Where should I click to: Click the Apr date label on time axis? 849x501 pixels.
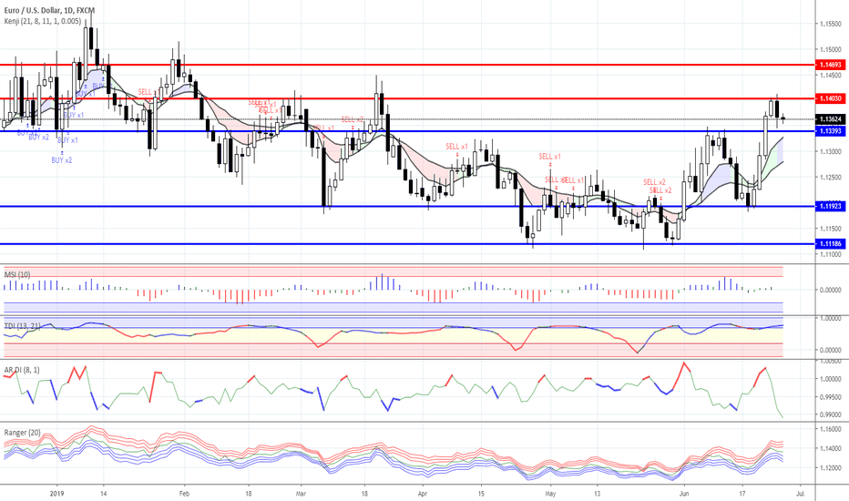point(423,494)
